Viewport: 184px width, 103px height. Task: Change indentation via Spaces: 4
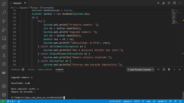click(x=127, y=101)
